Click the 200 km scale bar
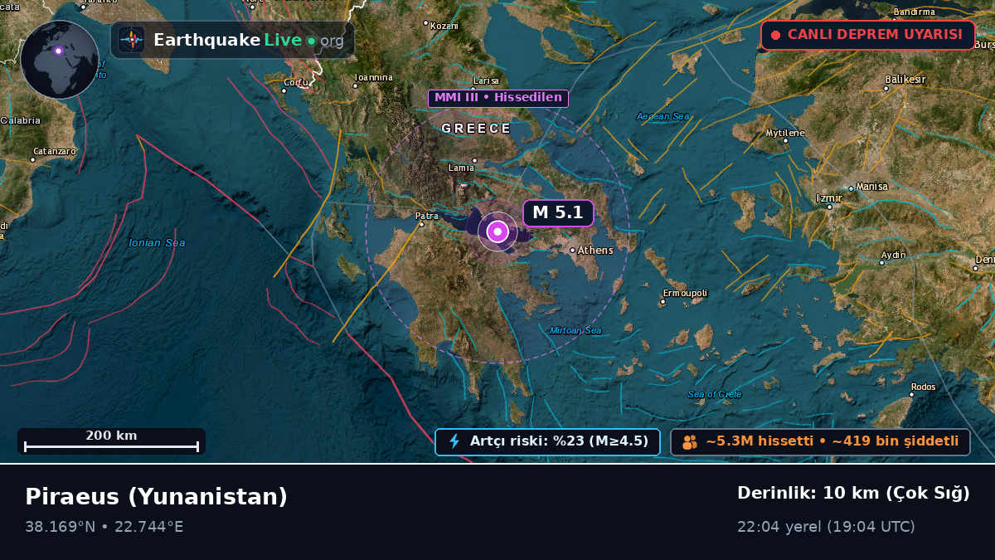The image size is (995, 560). point(111,441)
